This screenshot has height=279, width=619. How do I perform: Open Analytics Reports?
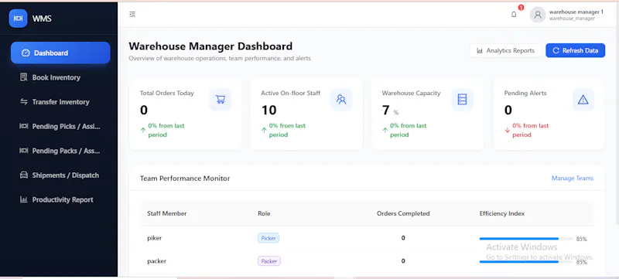(506, 50)
